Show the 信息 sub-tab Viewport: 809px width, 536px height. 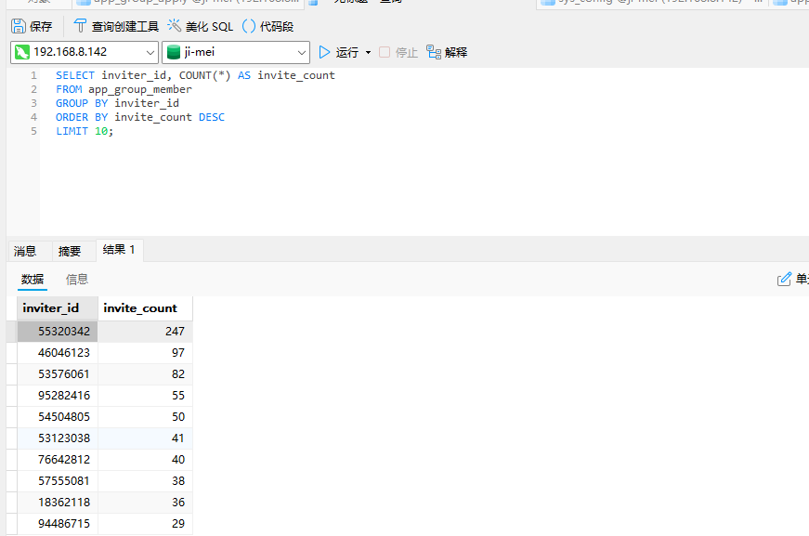(x=77, y=280)
